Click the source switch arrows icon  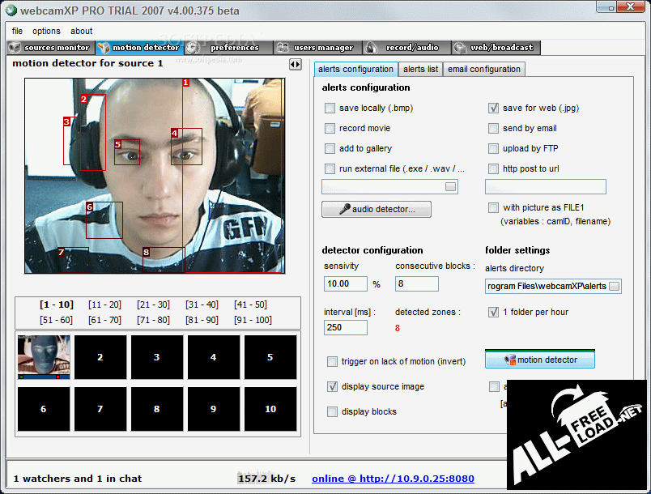[x=295, y=63]
